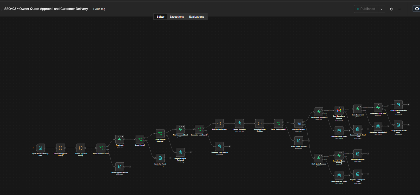Select the Keep Lead Quote Pending node
The height and width of the screenshot is (195, 420).
(339, 155)
